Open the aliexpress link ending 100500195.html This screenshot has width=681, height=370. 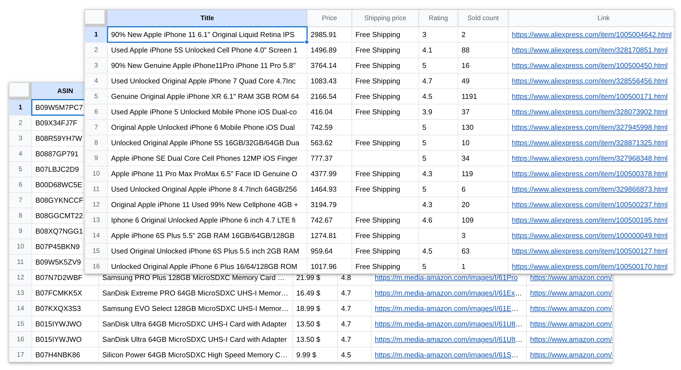(x=590, y=220)
